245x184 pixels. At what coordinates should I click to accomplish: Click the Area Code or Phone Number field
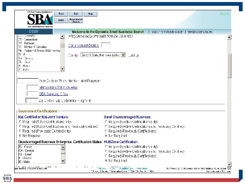pyautogui.click(x=28, y=80)
